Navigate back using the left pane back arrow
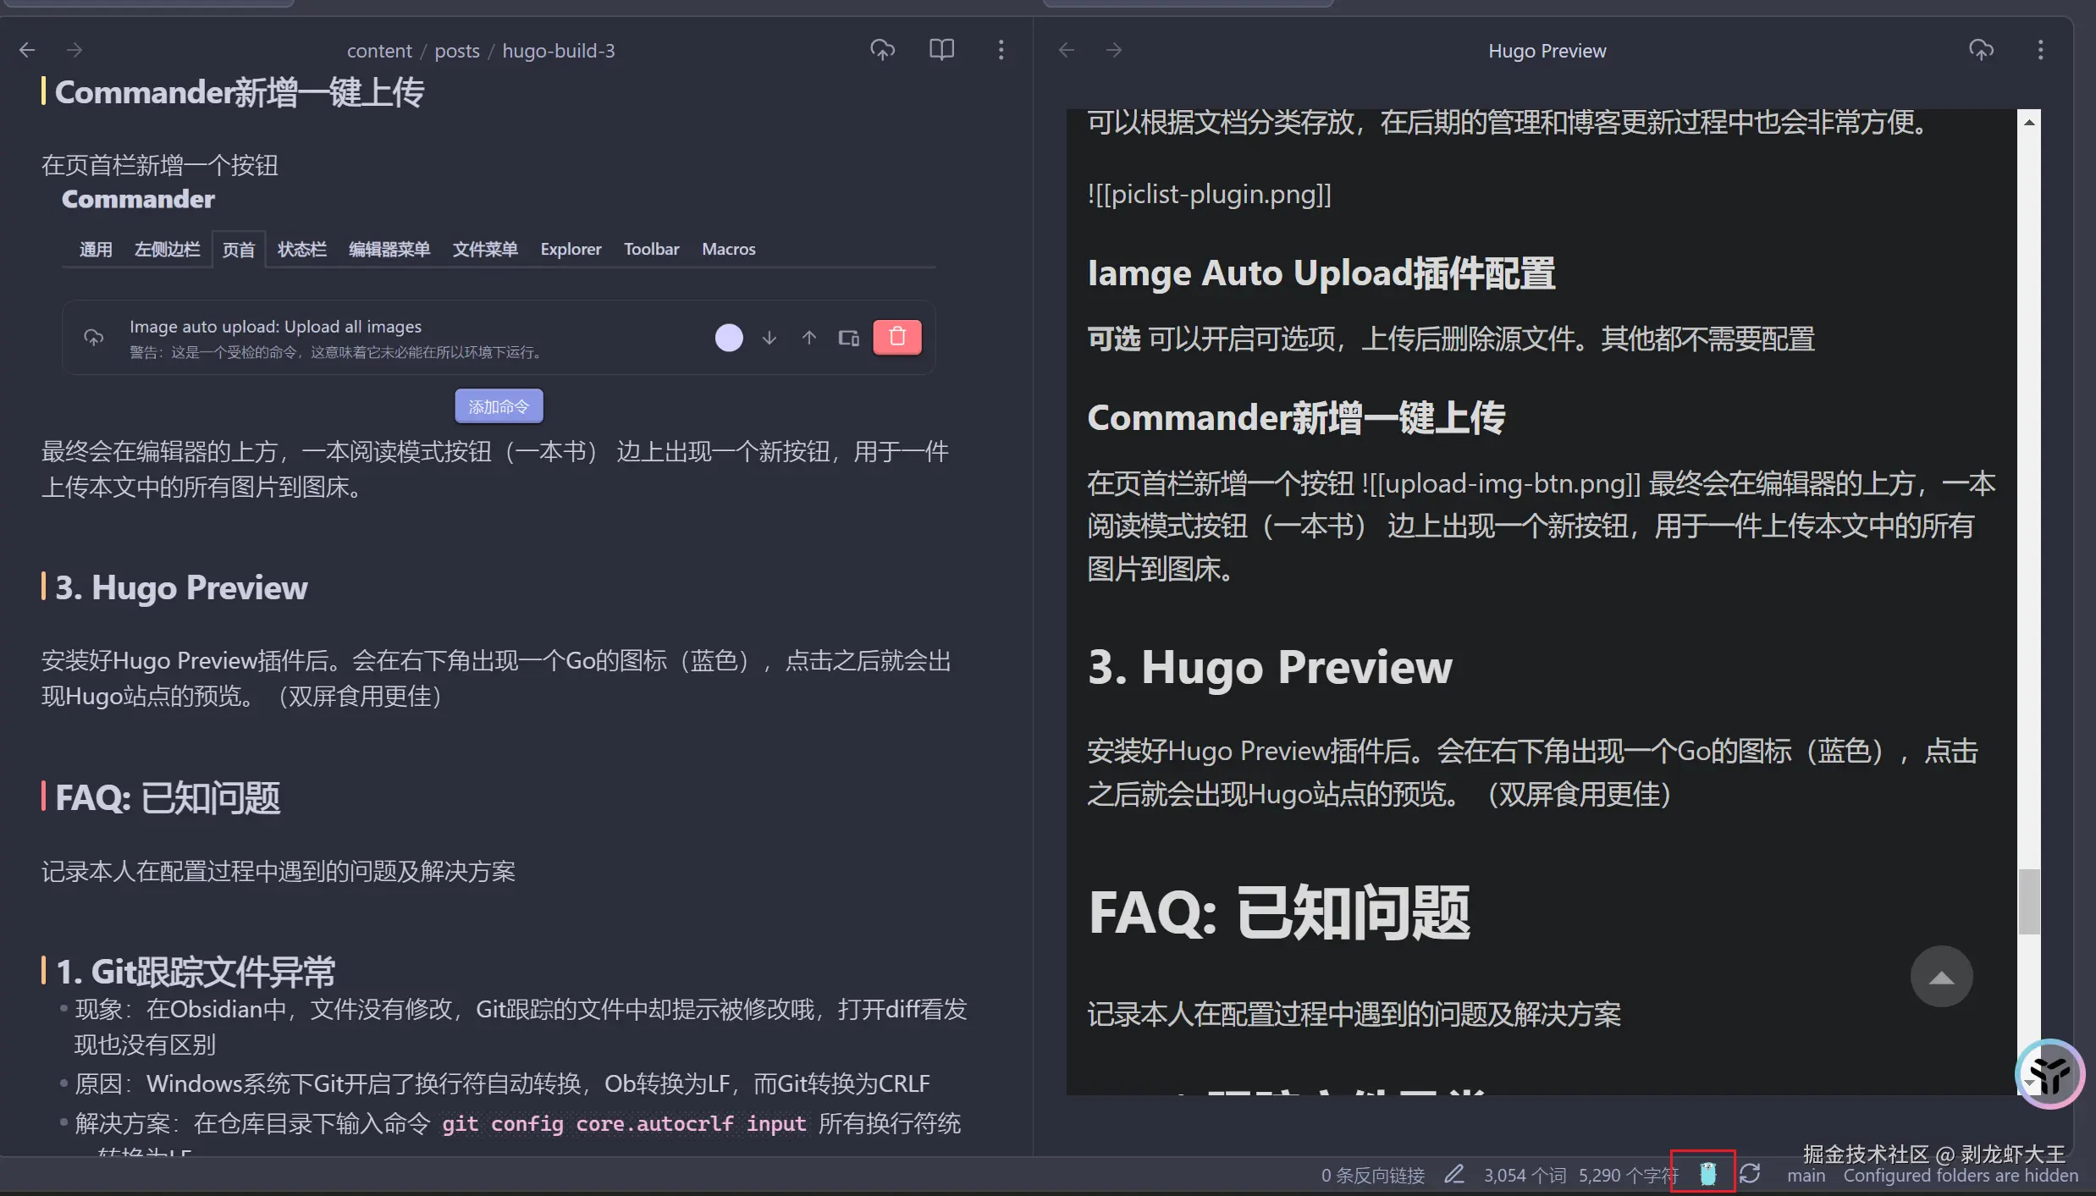Viewport: 2096px width, 1196px height. coord(27,49)
